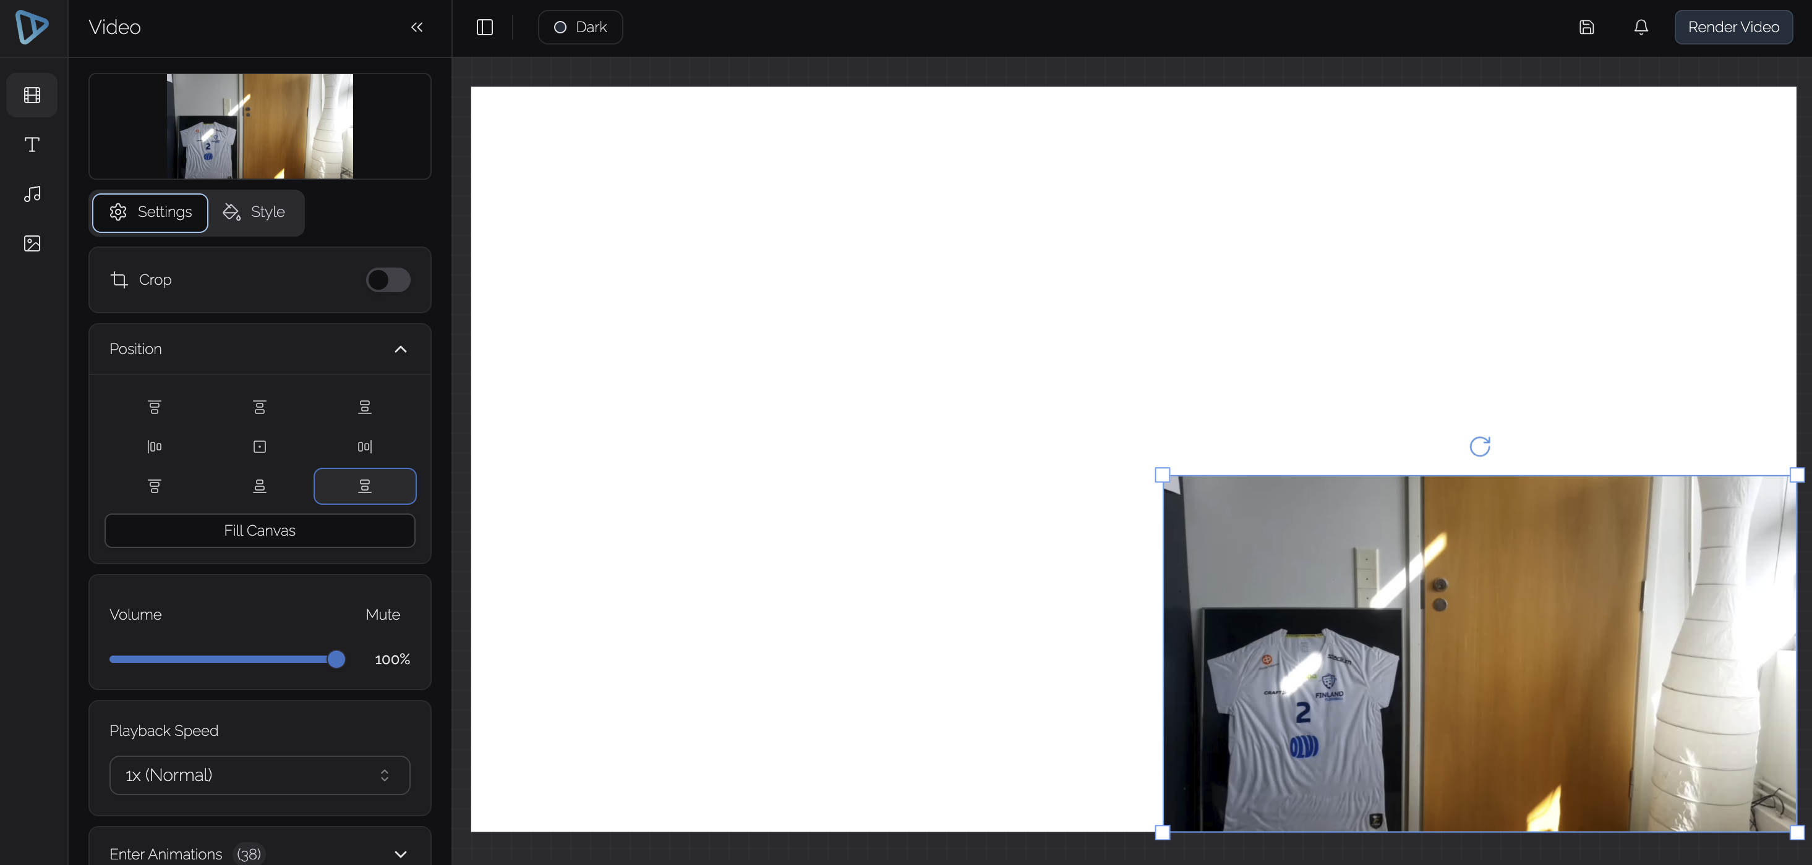Screen dimensions: 1812x865
Task: Align video to center position icon
Action: coord(260,447)
